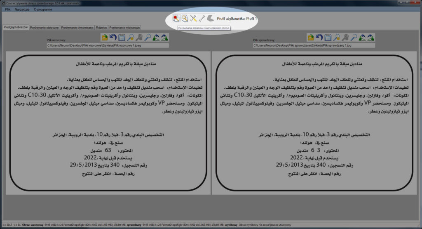Click reference image magnifier with yellow badge

pos(130,38)
